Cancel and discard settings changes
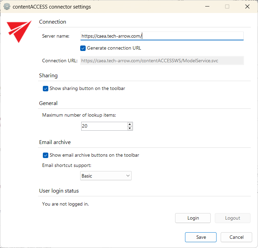Screen dimensions: 258x248 coord(236,237)
